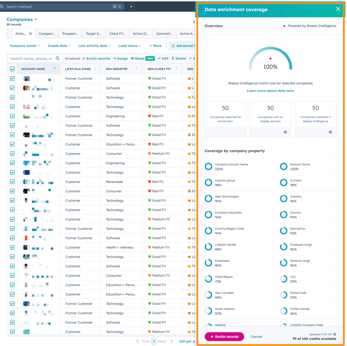Click Is Public 98% coverage ring icon
Viewport: 347px width, 346px height.
[x=284, y=183]
